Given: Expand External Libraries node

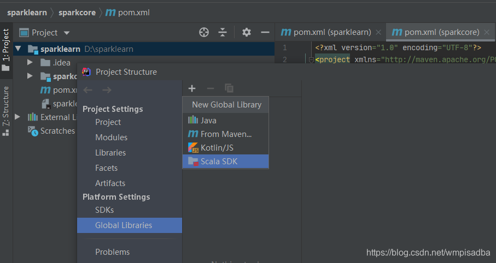Looking at the screenshot, I should (17, 117).
